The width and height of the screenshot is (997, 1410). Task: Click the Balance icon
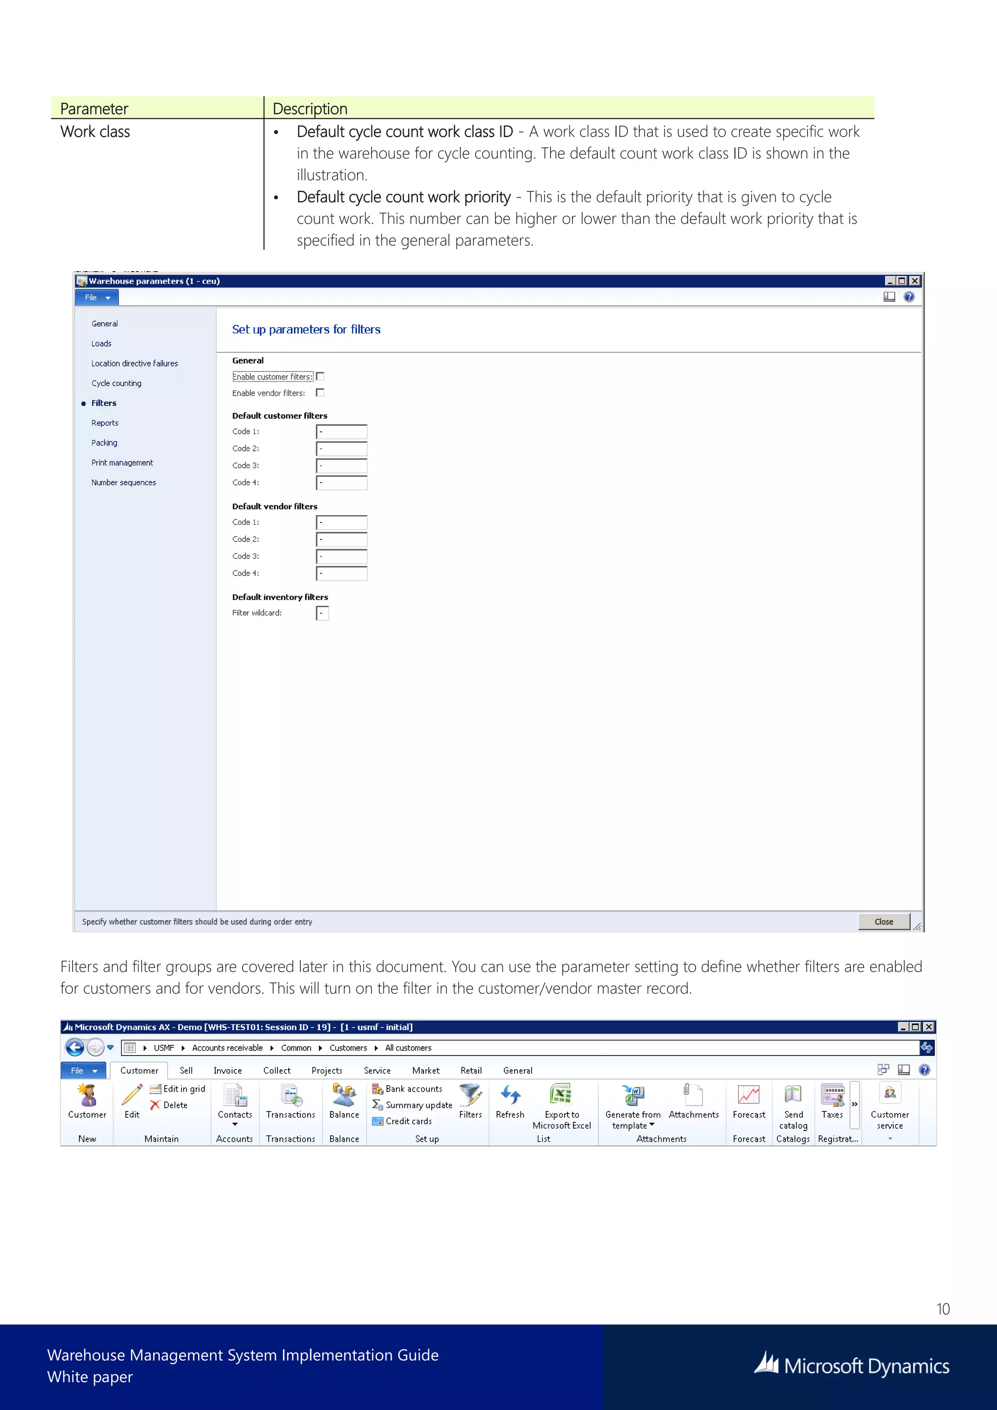pyautogui.click(x=344, y=1095)
